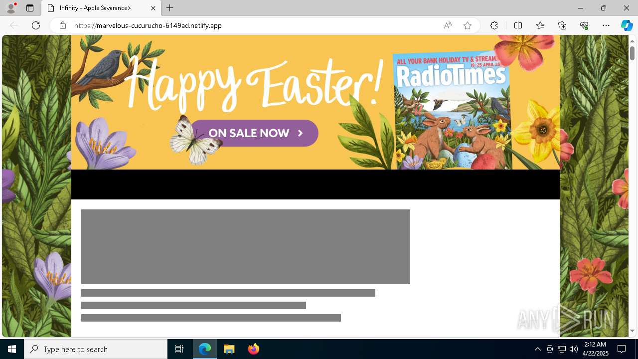Restore down the browser window
Viewport: 638px width, 359px height.
pyautogui.click(x=604, y=8)
